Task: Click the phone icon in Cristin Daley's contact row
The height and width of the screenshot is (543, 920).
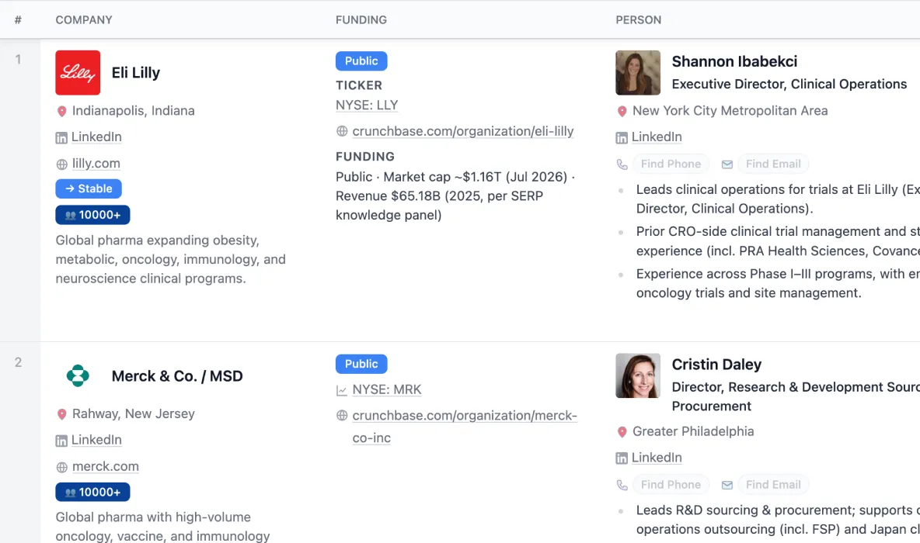Action: 622,485
